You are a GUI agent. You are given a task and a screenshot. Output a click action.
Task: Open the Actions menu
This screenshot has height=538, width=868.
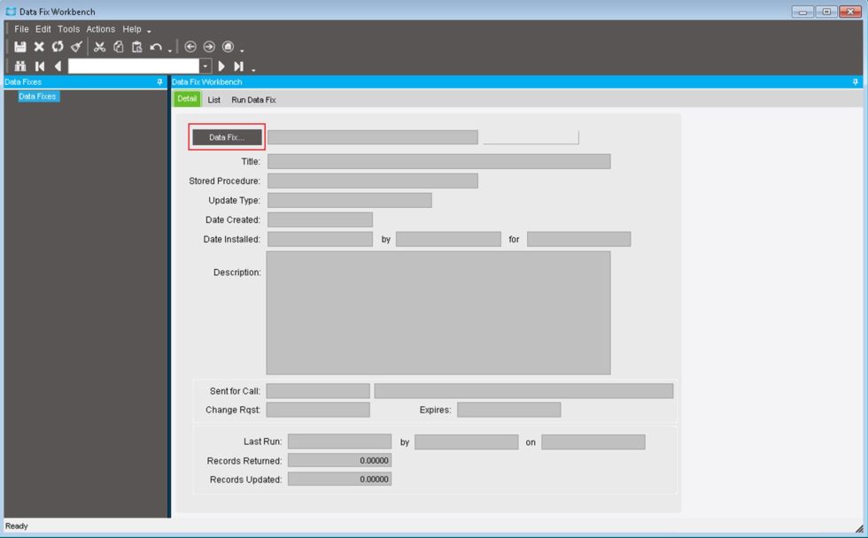tap(101, 29)
